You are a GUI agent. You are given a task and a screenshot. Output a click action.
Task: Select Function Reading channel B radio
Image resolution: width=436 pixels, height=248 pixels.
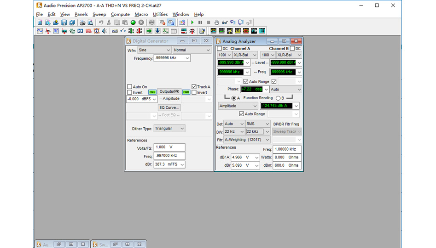point(278,98)
